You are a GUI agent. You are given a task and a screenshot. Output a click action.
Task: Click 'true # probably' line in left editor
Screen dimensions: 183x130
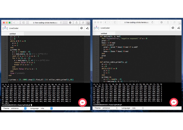[x=17, y=73]
